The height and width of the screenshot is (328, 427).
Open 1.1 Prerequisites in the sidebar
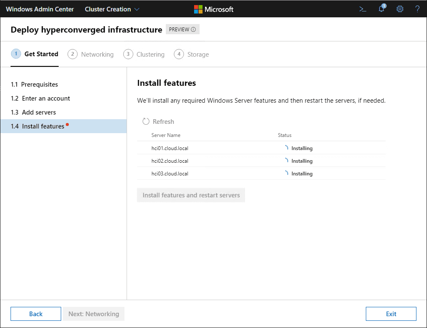pos(40,85)
